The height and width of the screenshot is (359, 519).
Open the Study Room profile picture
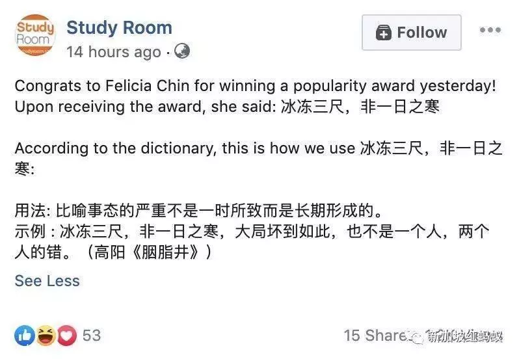click(x=35, y=34)
